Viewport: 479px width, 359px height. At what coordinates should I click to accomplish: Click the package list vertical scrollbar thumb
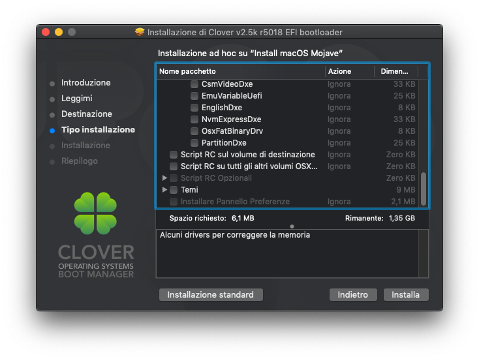[x=424, y=189]
